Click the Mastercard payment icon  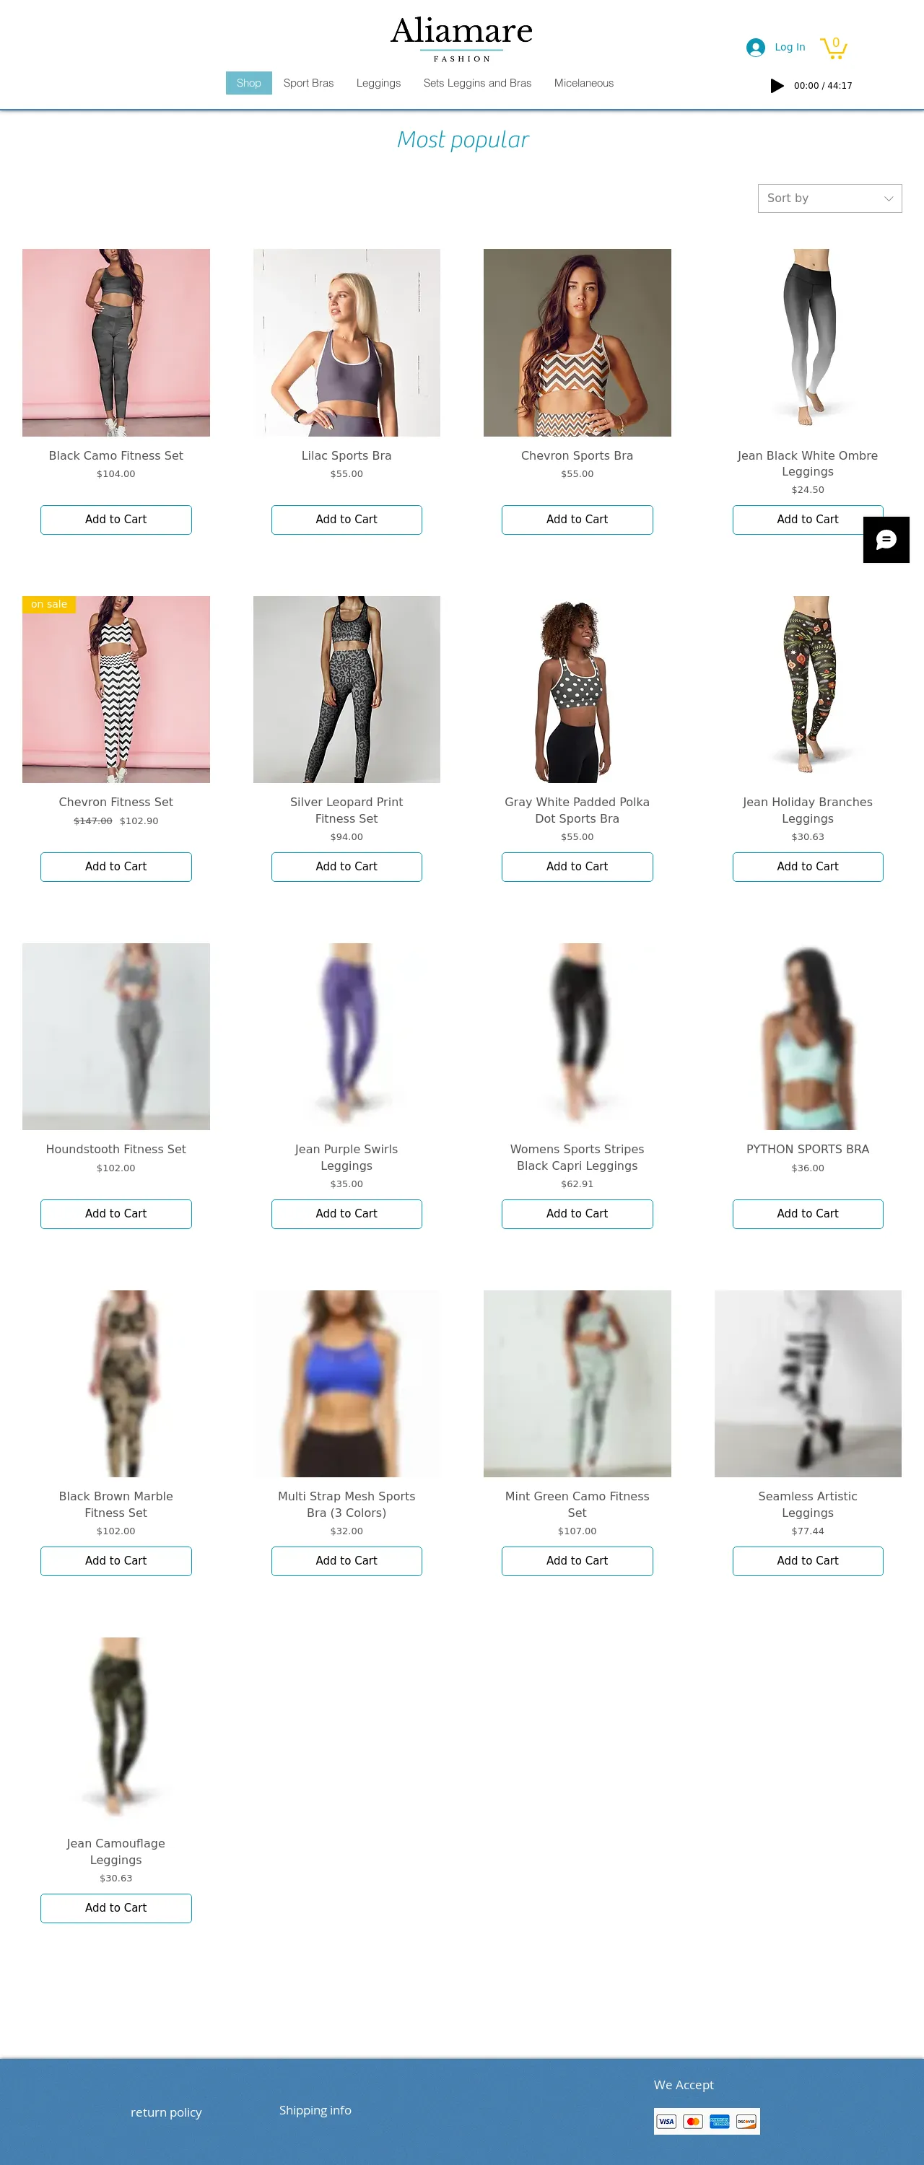coord(693,2121)
